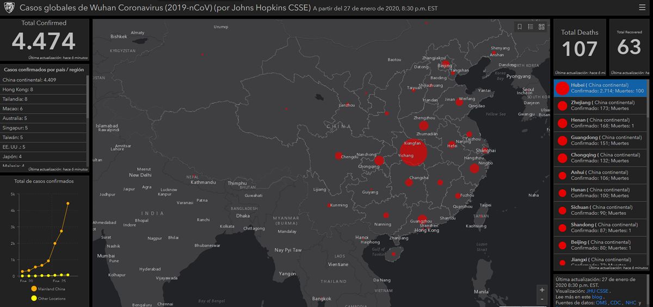This screenshot has height=307, width=653.
Task: Zoom out on the map with minus
Action: [542, 299]
